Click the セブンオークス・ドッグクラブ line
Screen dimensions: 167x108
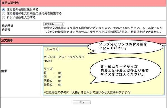coord(64,57)
